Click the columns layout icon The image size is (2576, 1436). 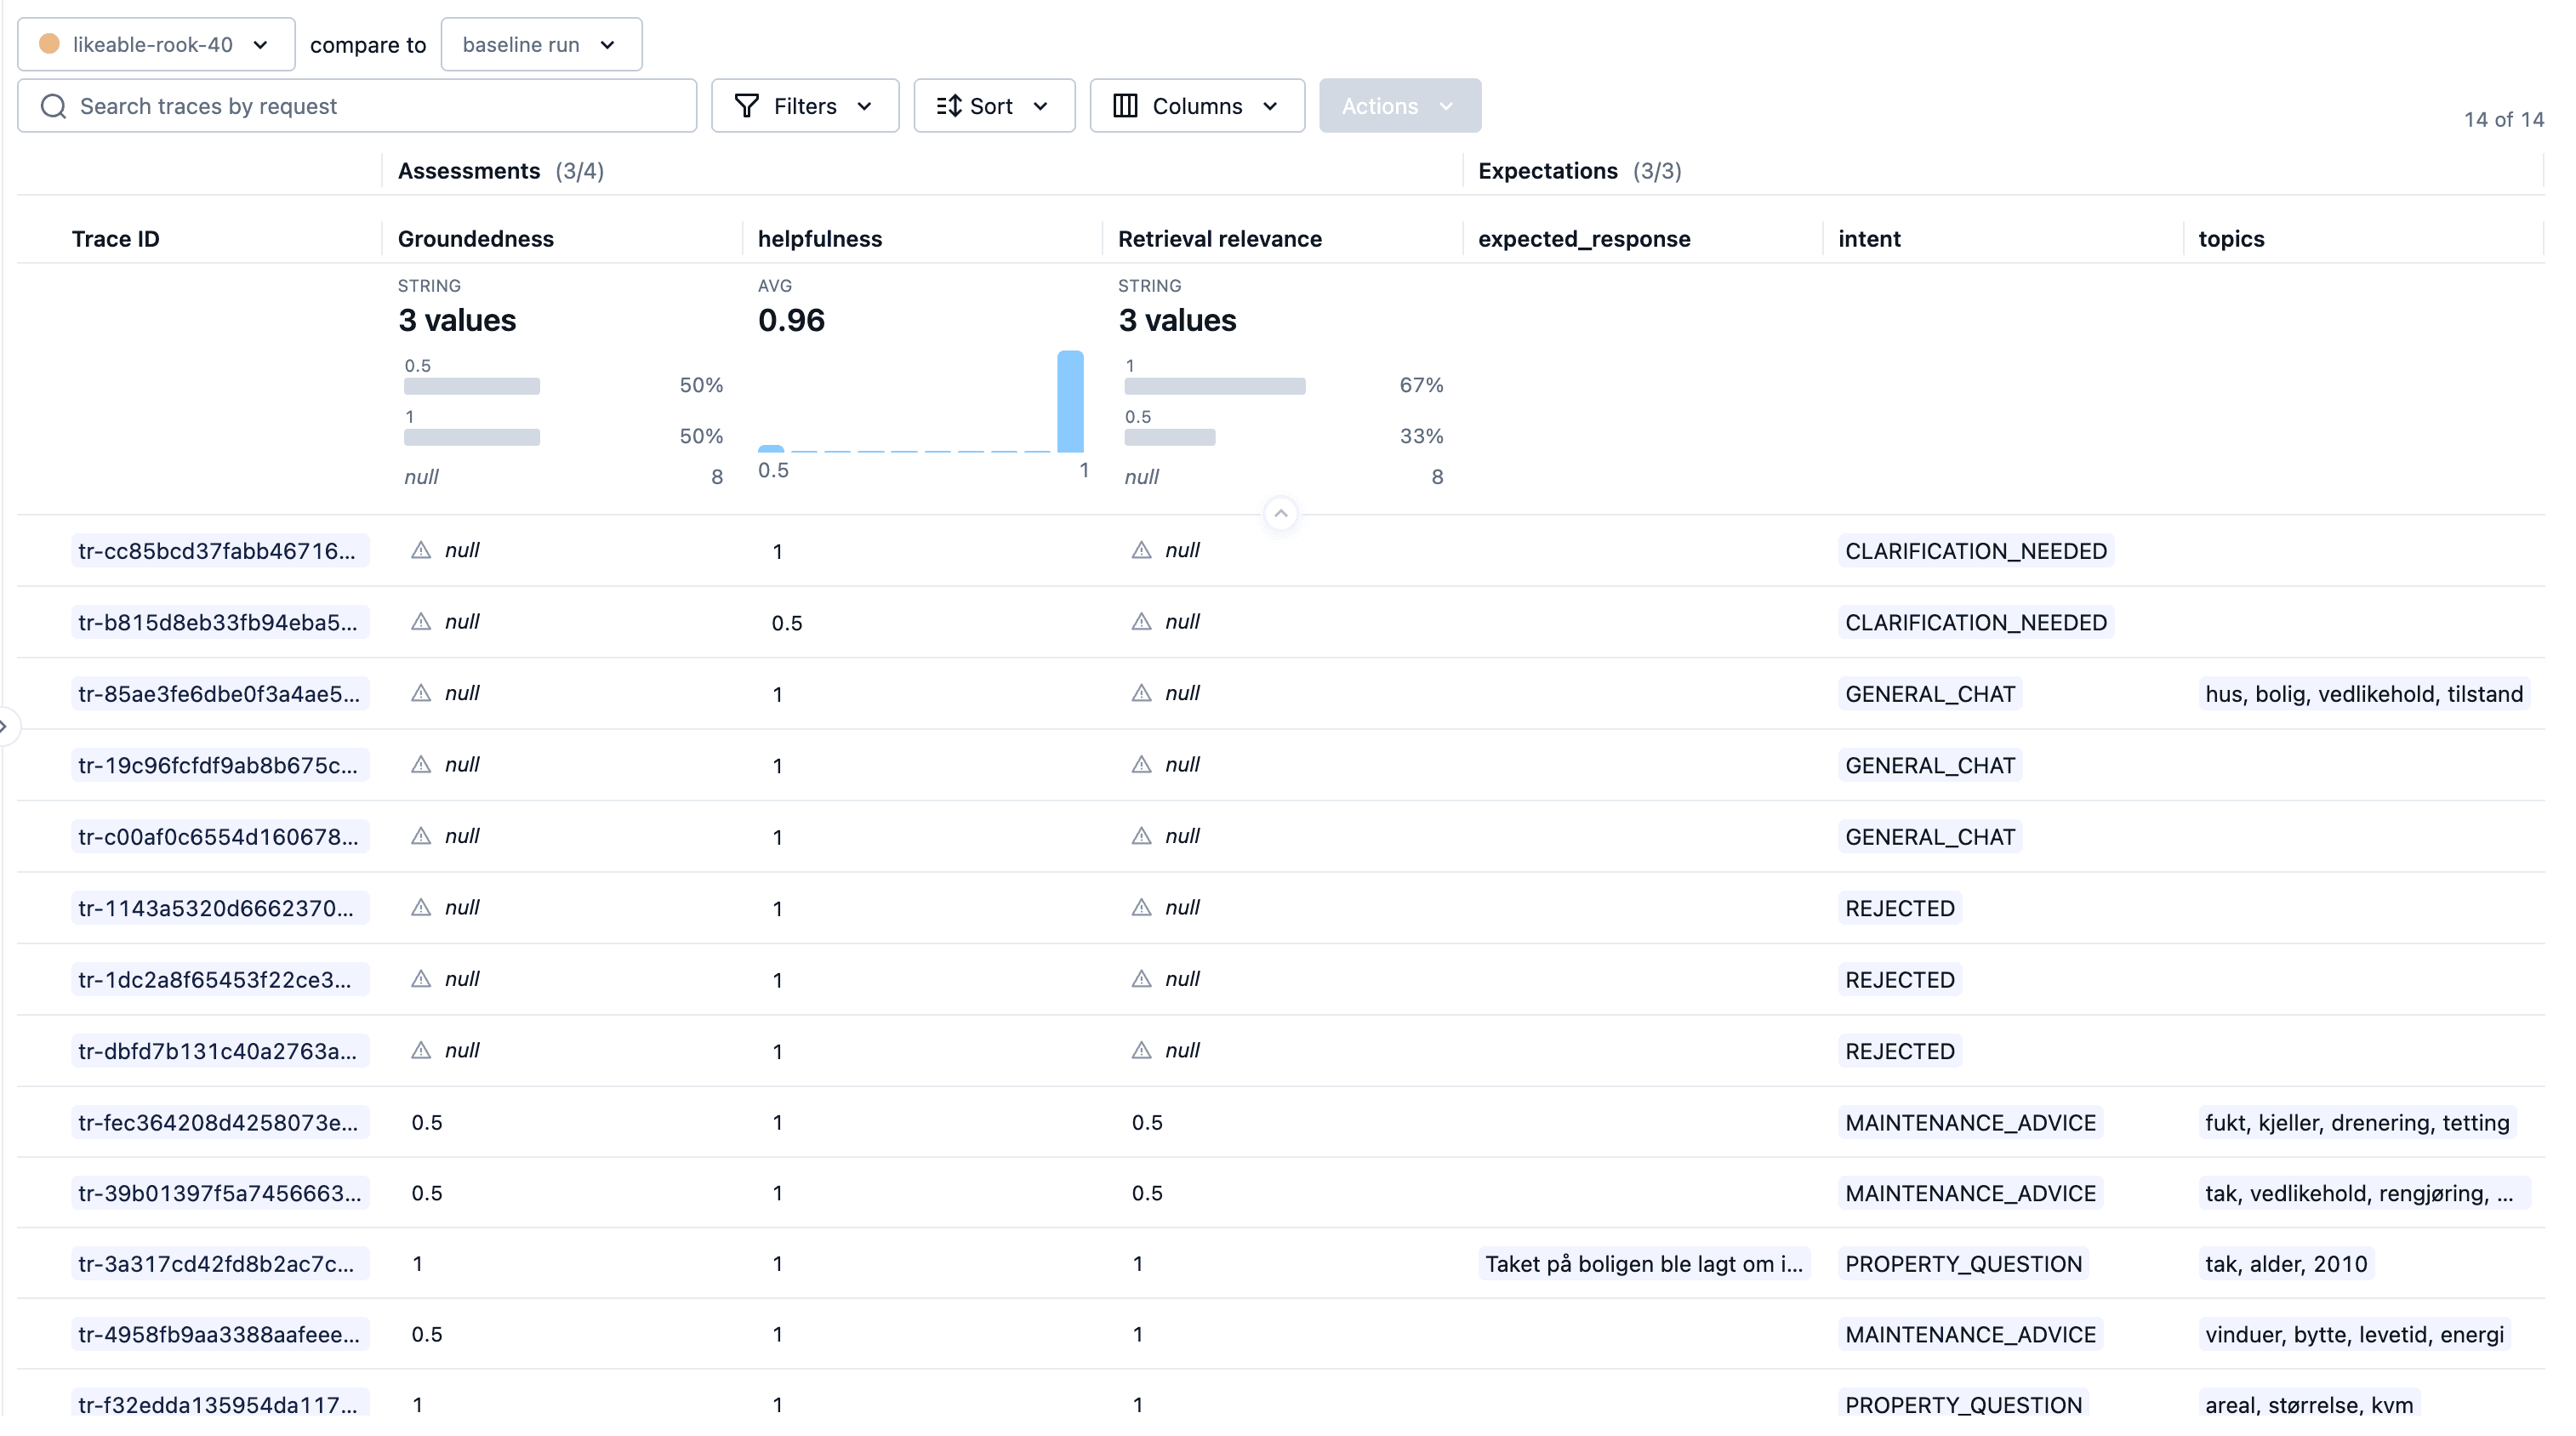click(1125, 106)
